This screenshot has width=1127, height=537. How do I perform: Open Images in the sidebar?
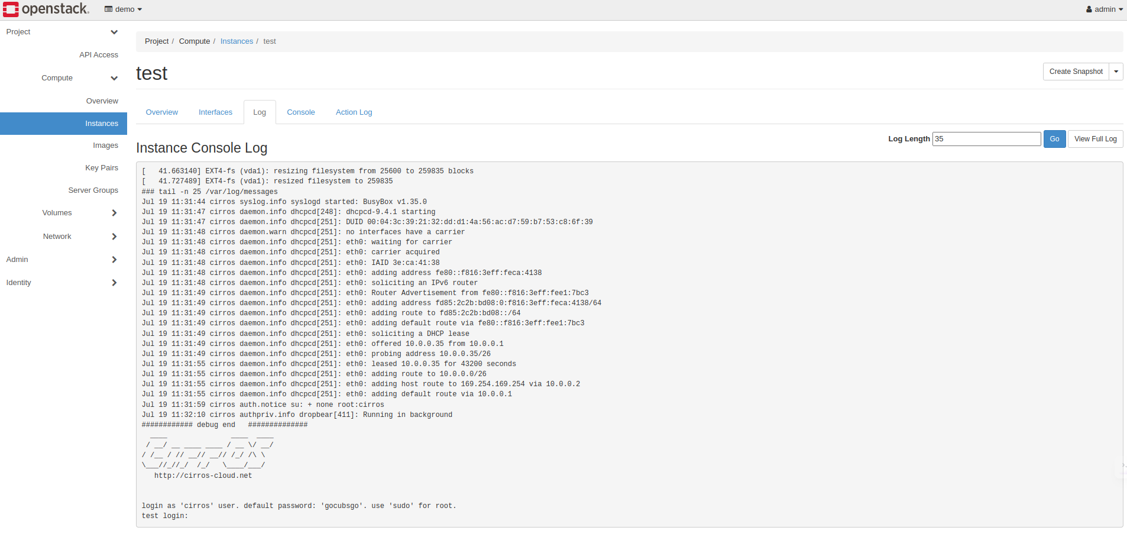click(x=105, y=145)
